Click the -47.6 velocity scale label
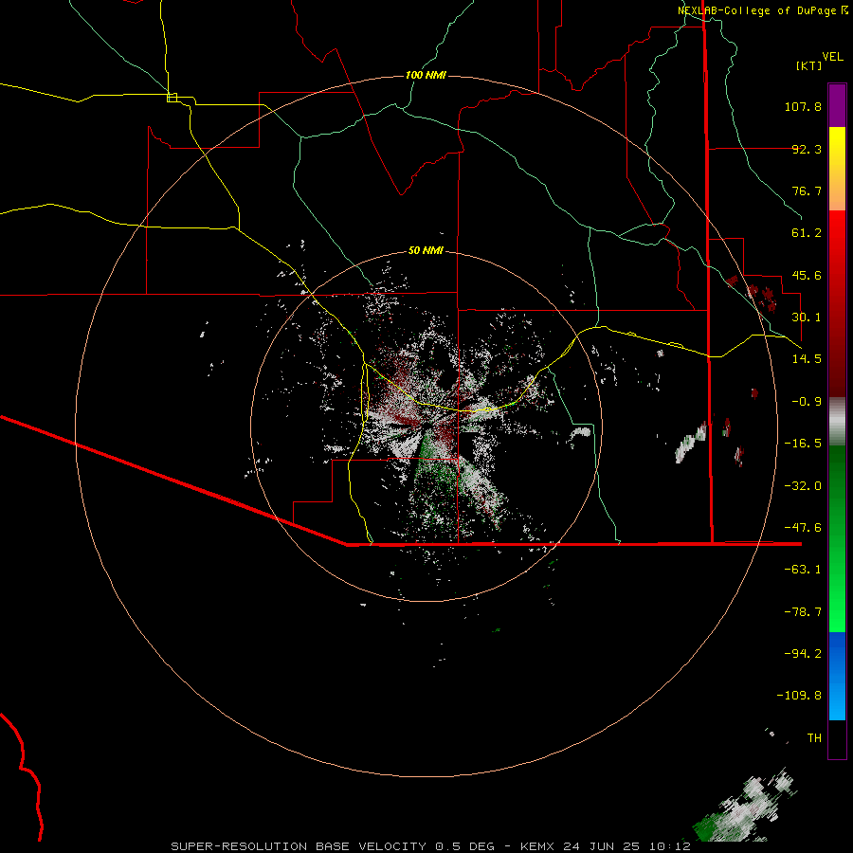Screen dimensions: 853x853 click(803, 528)
